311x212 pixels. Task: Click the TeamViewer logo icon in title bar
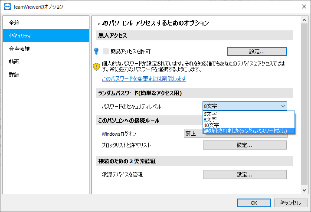point(7,7)
